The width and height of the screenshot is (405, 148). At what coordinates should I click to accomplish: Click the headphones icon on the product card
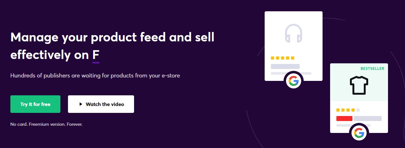(x=293, y=33)
